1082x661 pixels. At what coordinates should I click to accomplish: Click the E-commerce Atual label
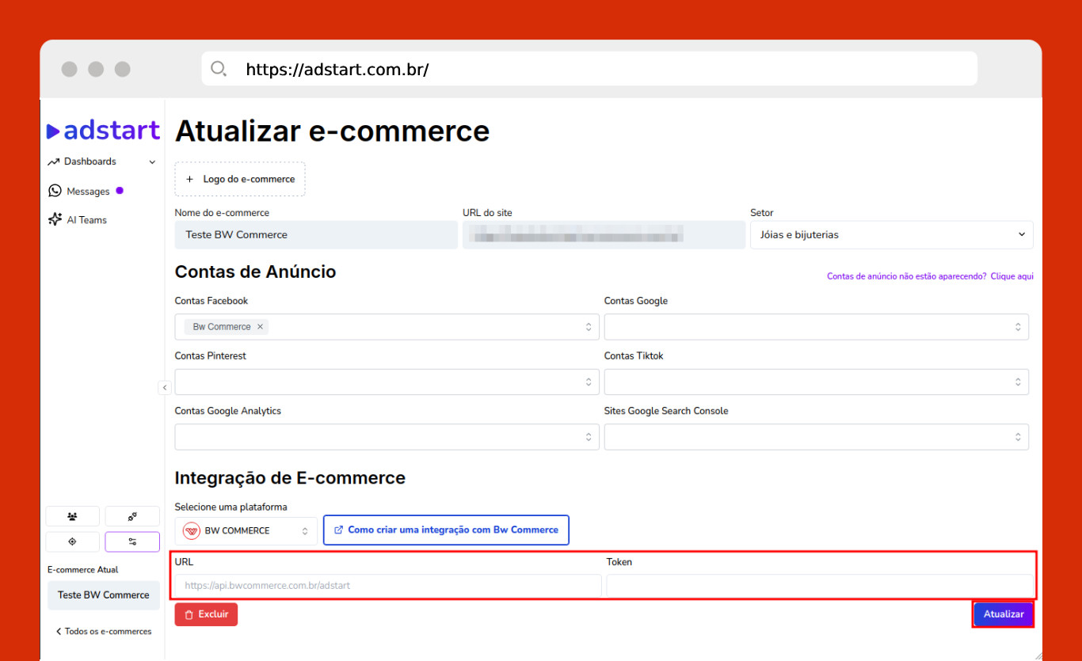[x=83, y=570]
